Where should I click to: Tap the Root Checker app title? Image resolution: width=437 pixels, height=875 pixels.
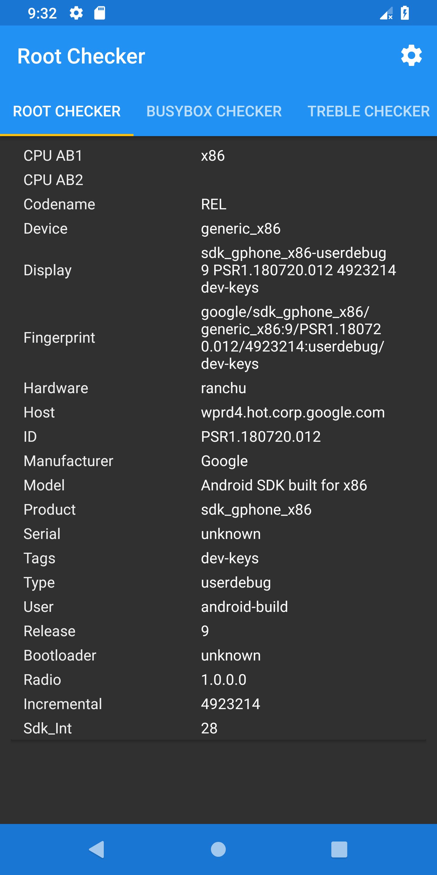[x=81, y=56]
